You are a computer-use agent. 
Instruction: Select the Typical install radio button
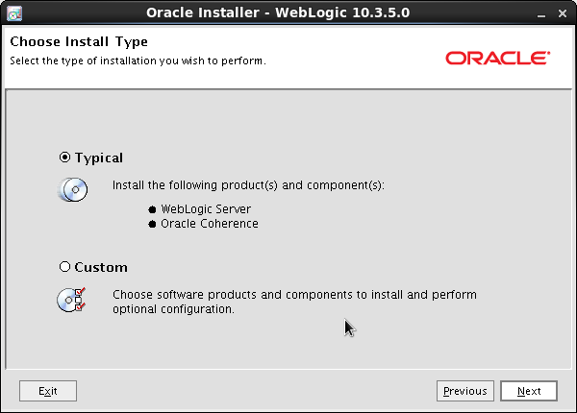[64, 158]
